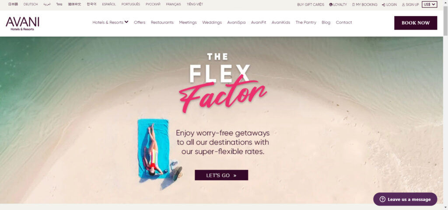Switch language to Español
This screenshot has height=210, width=448.
109,4
